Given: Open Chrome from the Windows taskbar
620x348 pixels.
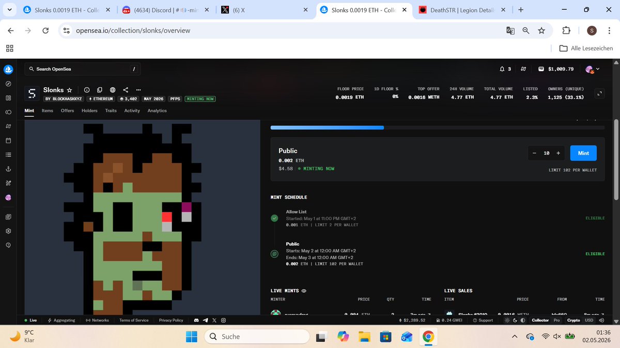Looking at the screenshot, I should tap(428, 337).
